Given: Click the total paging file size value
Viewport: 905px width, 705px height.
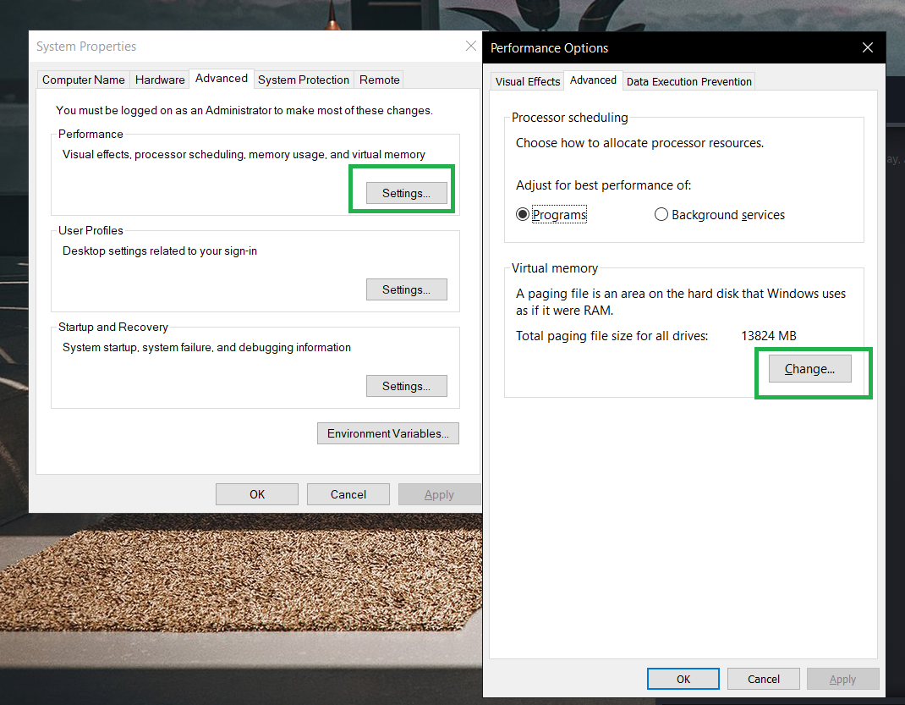Looking at the screenshot, I should pyautogui.click(x=768, y=335).
